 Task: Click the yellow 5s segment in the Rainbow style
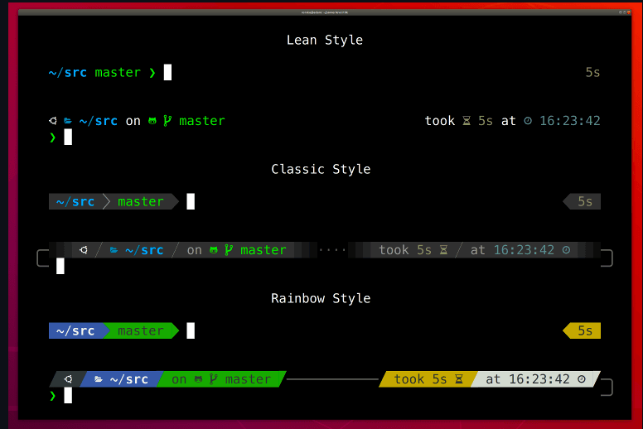(584, 331)
